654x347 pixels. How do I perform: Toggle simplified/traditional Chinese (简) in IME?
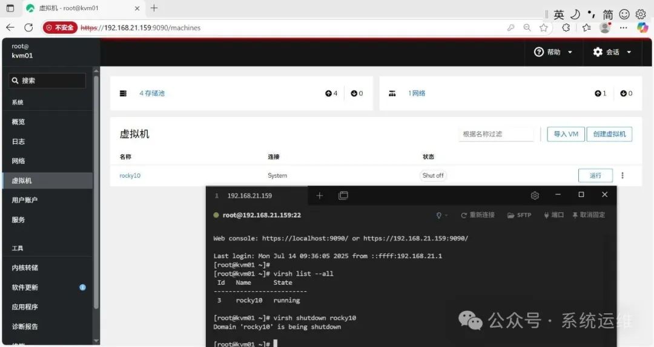(608, 15)
